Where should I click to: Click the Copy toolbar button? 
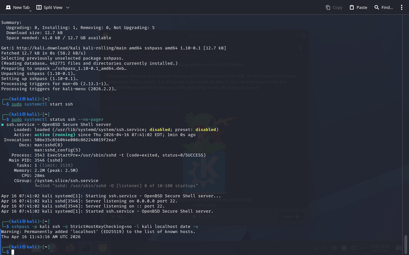pos(334,7)
